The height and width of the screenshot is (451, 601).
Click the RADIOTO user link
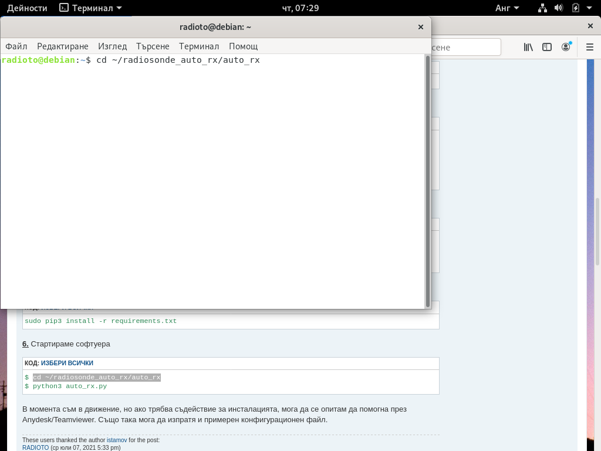36,447
